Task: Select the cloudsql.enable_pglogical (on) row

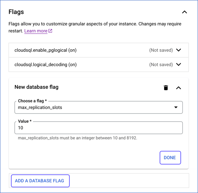Action: [99, 50]
